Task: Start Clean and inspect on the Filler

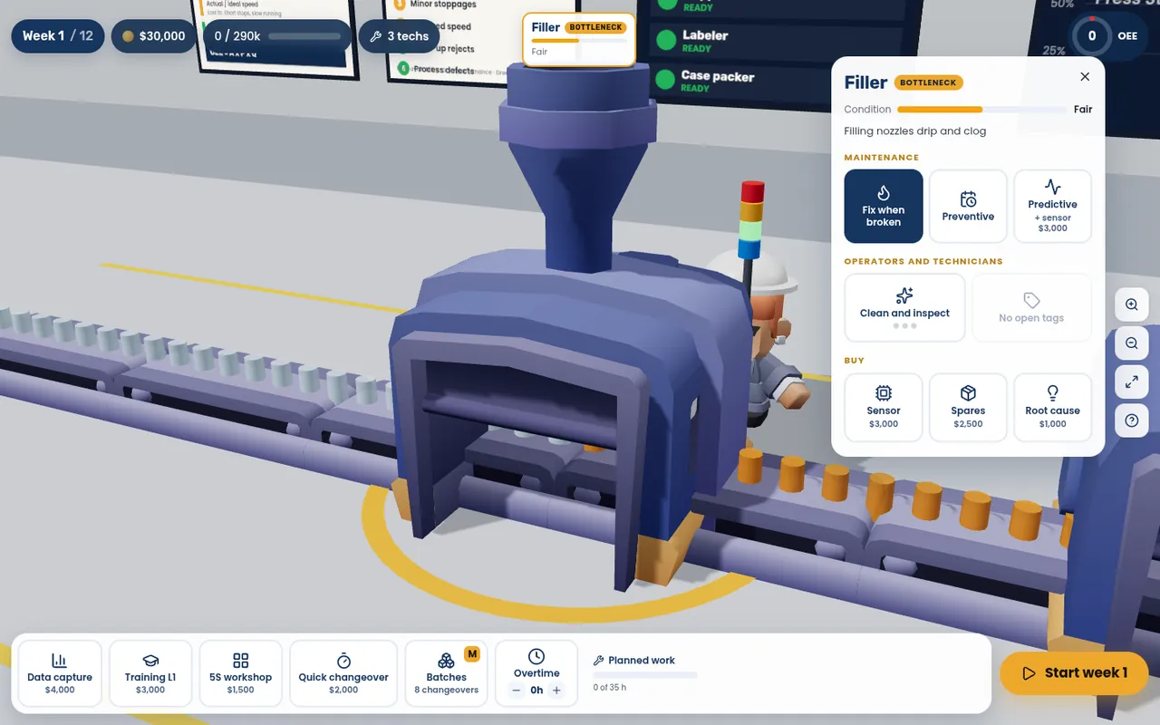Action: click(x=904, y=308)
